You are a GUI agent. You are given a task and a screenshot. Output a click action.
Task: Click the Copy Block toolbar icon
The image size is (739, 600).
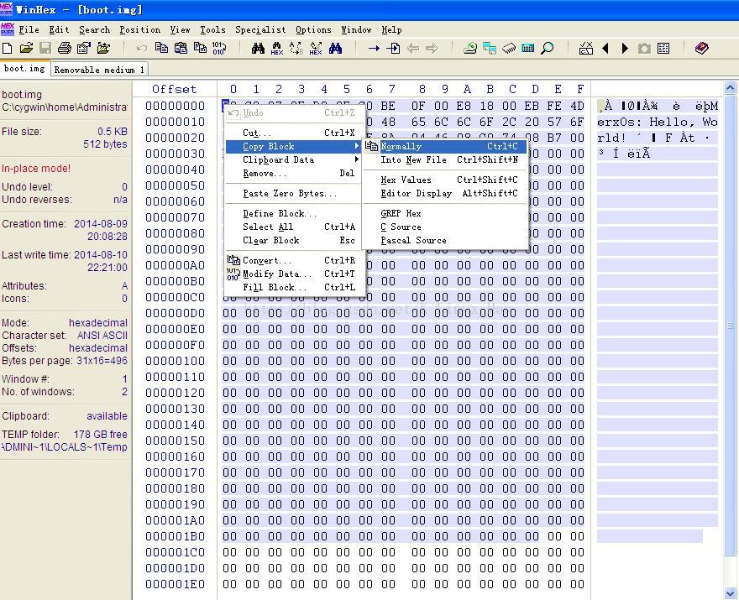tap(161, 48)
